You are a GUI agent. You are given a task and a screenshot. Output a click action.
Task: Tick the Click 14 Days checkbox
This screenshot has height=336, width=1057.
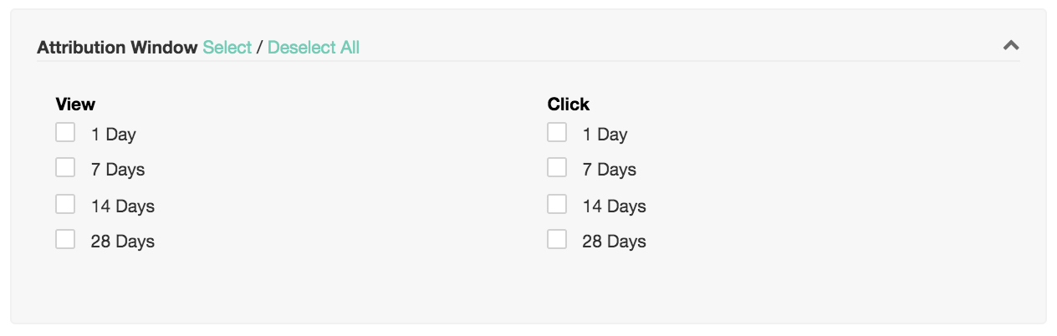557,204
